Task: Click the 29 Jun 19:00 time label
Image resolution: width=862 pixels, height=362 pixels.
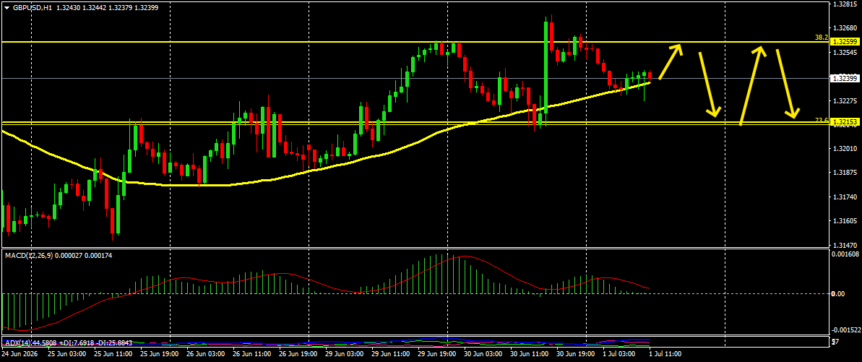Action: tap(436, 353)
